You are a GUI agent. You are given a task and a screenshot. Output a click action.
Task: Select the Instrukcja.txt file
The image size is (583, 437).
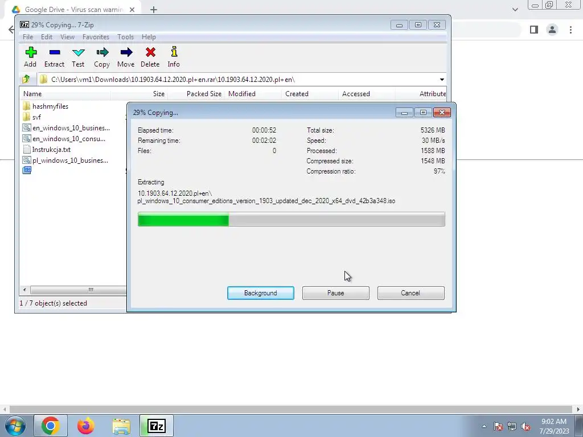click(47, 150)
